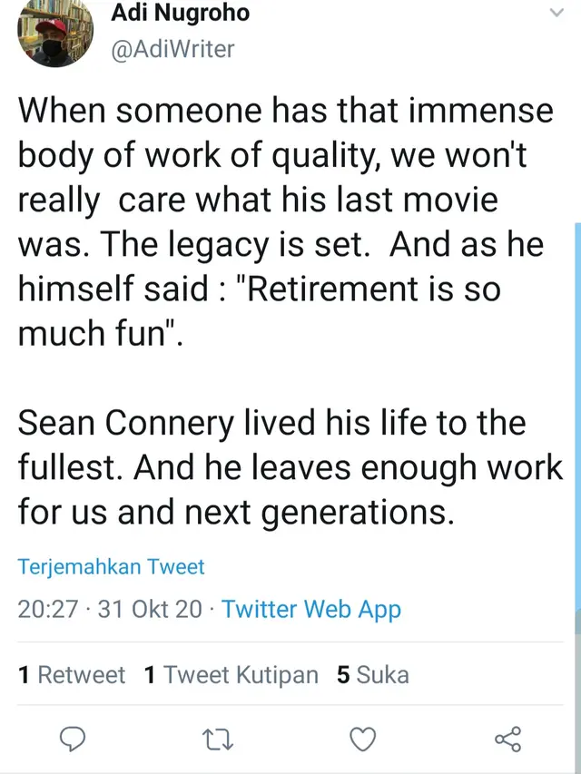Screen dimensions: 581x774
Task: Select the "for us and next generations" line
Action: 236,512
